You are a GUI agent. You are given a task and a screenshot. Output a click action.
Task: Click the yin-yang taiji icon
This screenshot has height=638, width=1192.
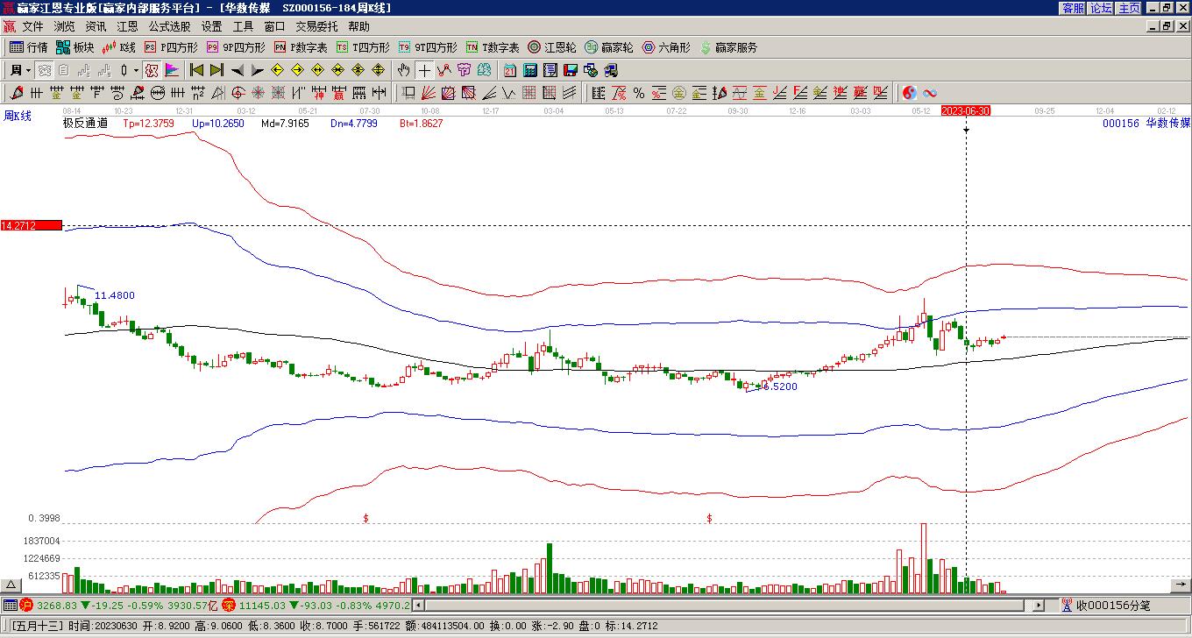pos(910,93)
